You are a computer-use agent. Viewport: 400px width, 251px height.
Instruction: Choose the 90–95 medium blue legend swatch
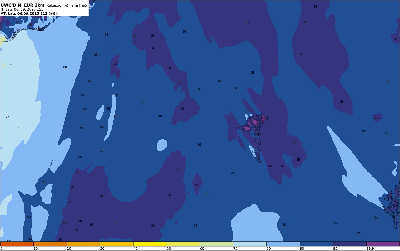pos(316,244)
